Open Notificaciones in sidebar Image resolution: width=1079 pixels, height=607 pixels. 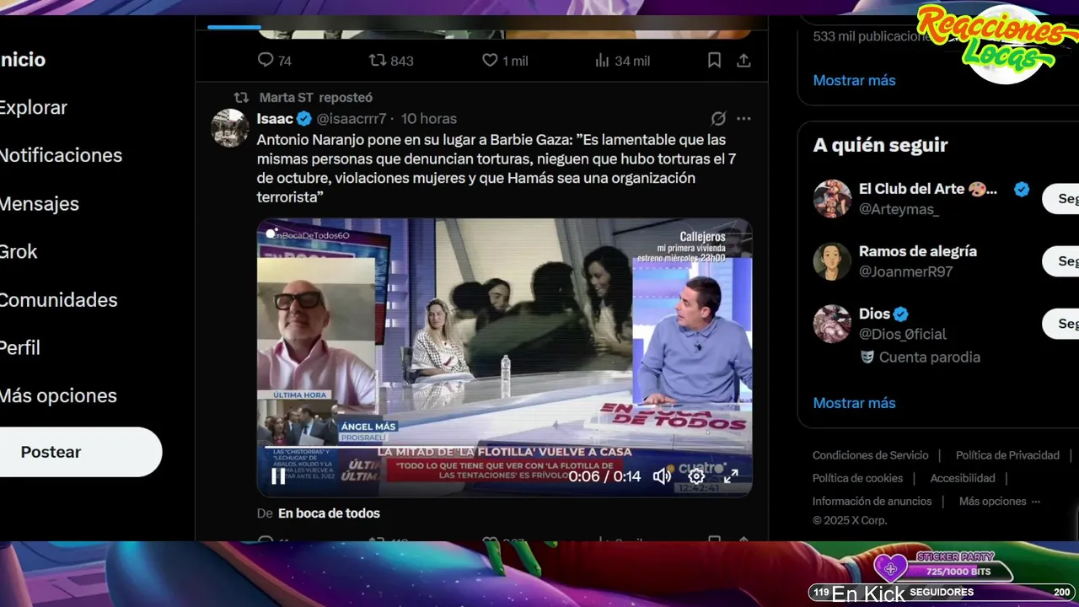coord(61,155)
